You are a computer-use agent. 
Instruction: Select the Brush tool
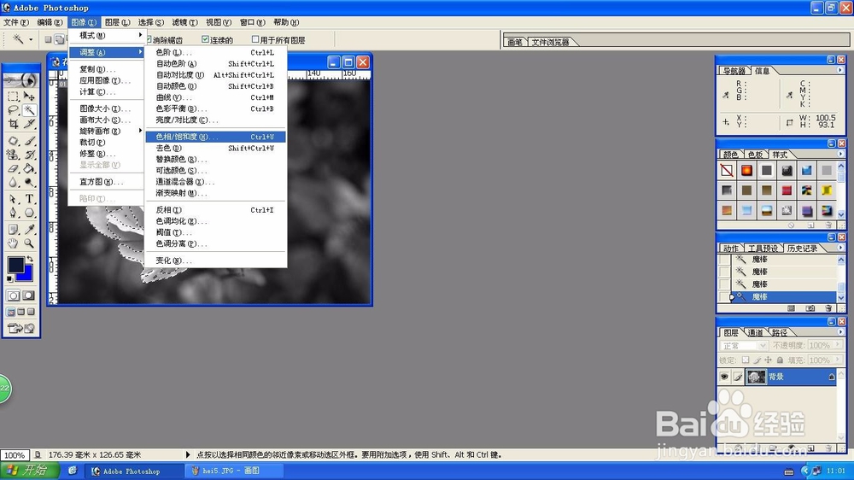point(29,141)
